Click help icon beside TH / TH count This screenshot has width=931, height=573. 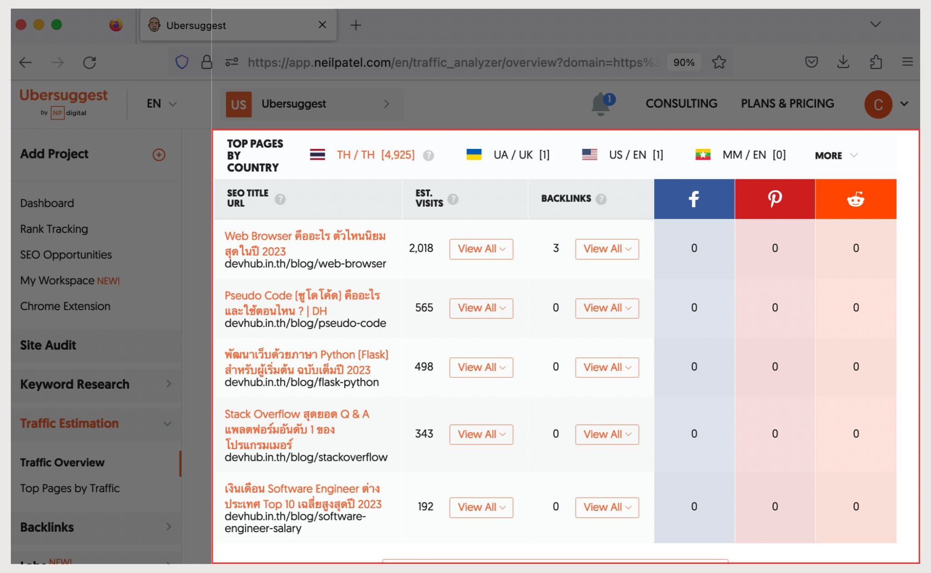click(428, 156)
